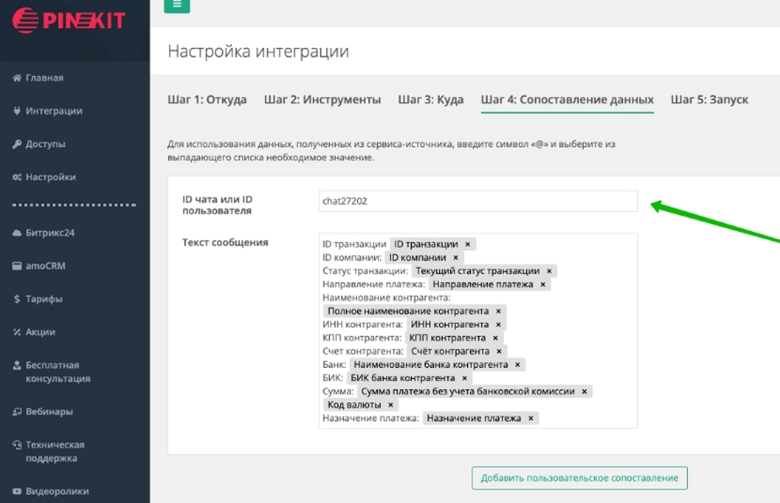The height and width of the screenshot is (503, 780).
Task: Open Техническая поддержка in sidebar
Action: pos(54,451)
